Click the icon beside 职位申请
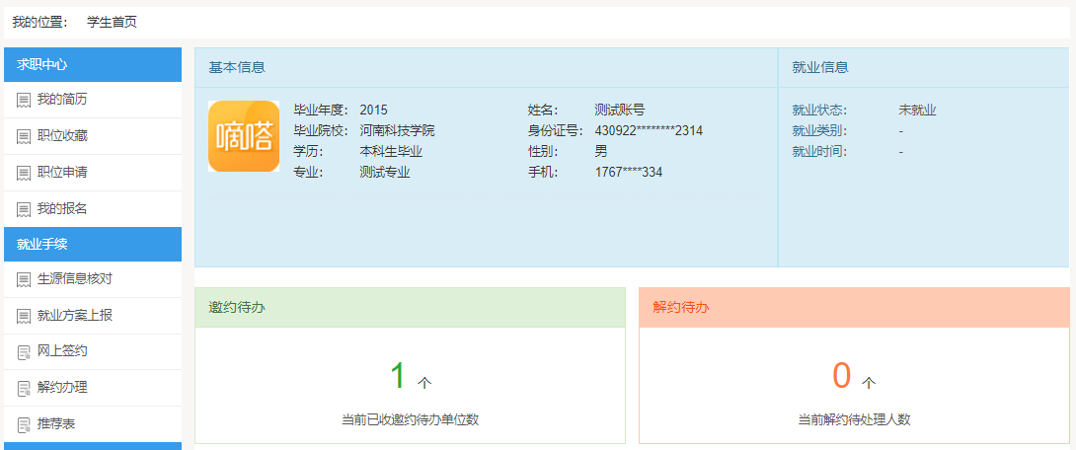This screenshot has width=1076, height=450. coord(24,173)
